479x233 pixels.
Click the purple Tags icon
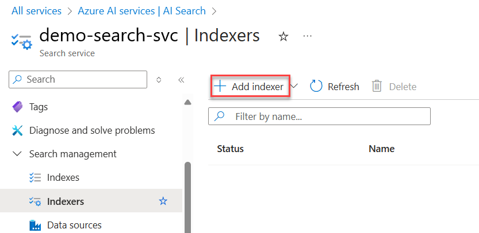click(x=17, y=107)
